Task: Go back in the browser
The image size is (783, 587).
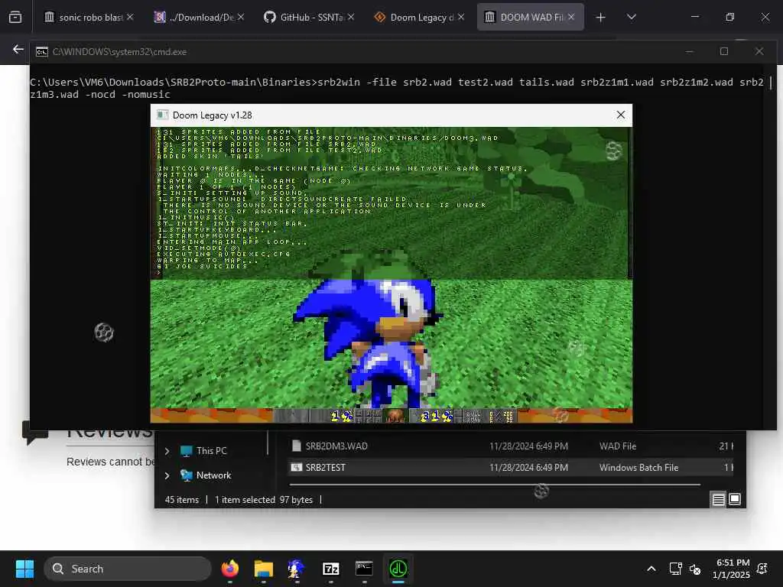Action: 18,50
